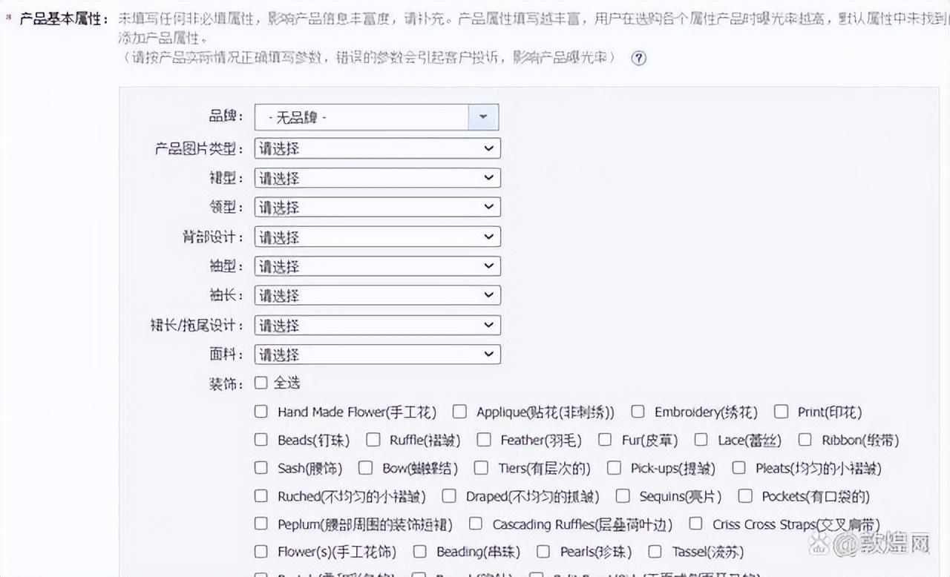Tick the Pearls(珍珠) checkbox

[x=543, y=551]
